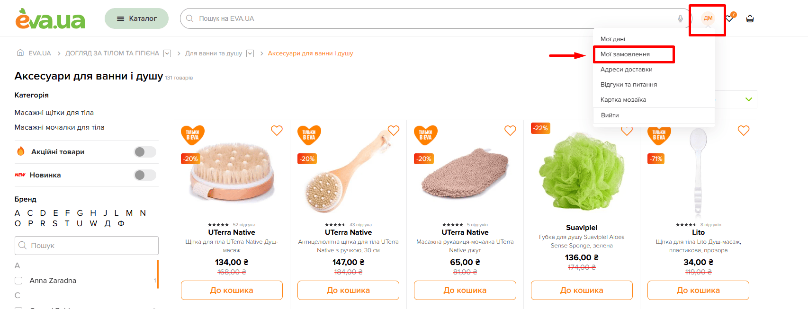Add Lito shower brush to favorites
808x309 pixels.
pos(744,131)
